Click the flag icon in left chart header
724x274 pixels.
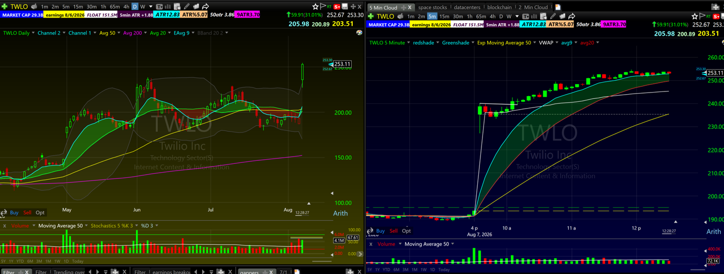(x=322, y=6)
